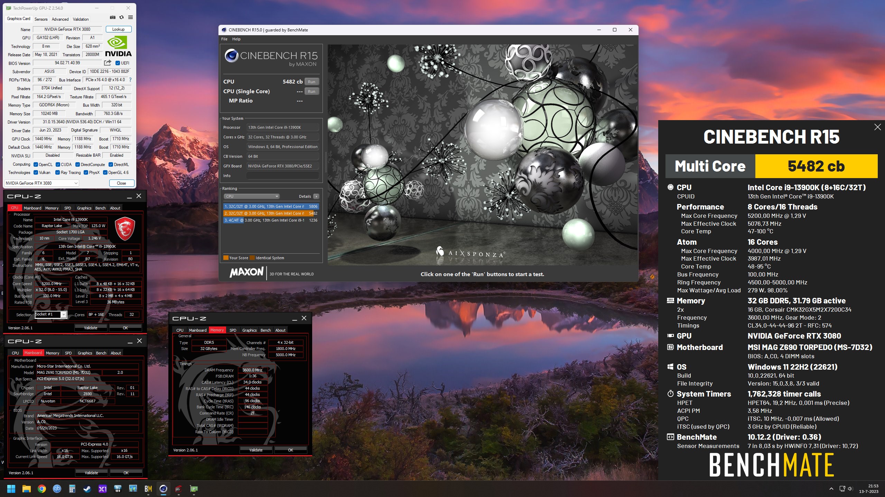Show hidden system tray icons
The image size is (885, 497).
[831, 489]
